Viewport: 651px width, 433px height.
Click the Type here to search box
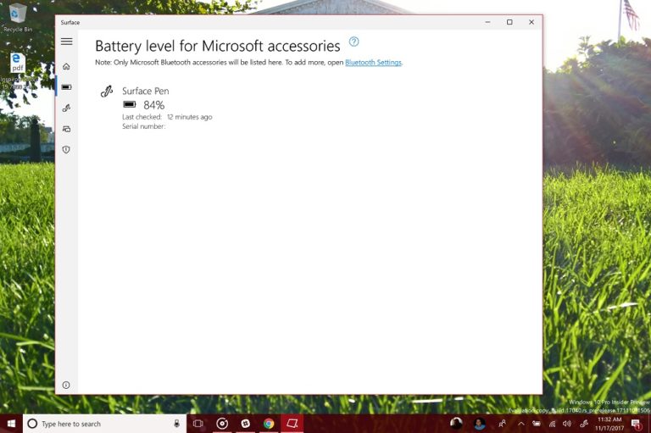[104, 424]
